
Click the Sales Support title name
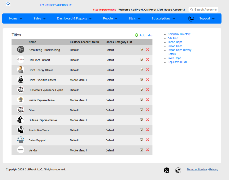pos(37,140)
